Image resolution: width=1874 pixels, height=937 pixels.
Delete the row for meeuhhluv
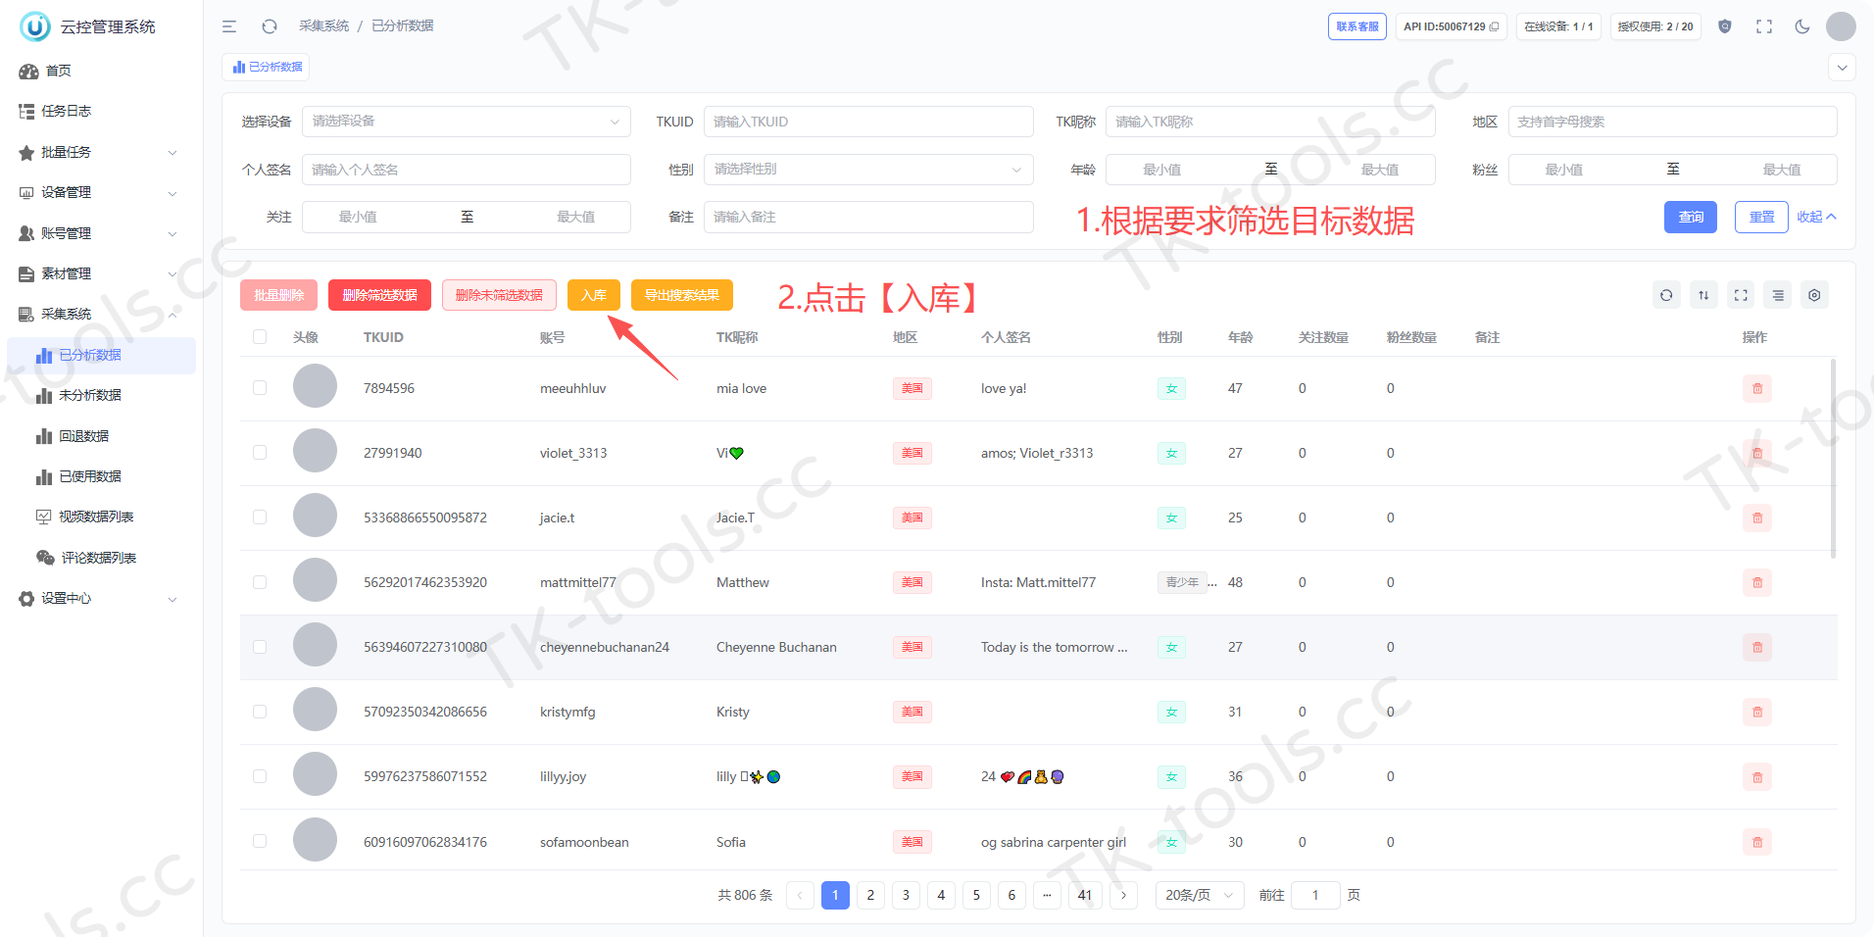pos(1757,389)
